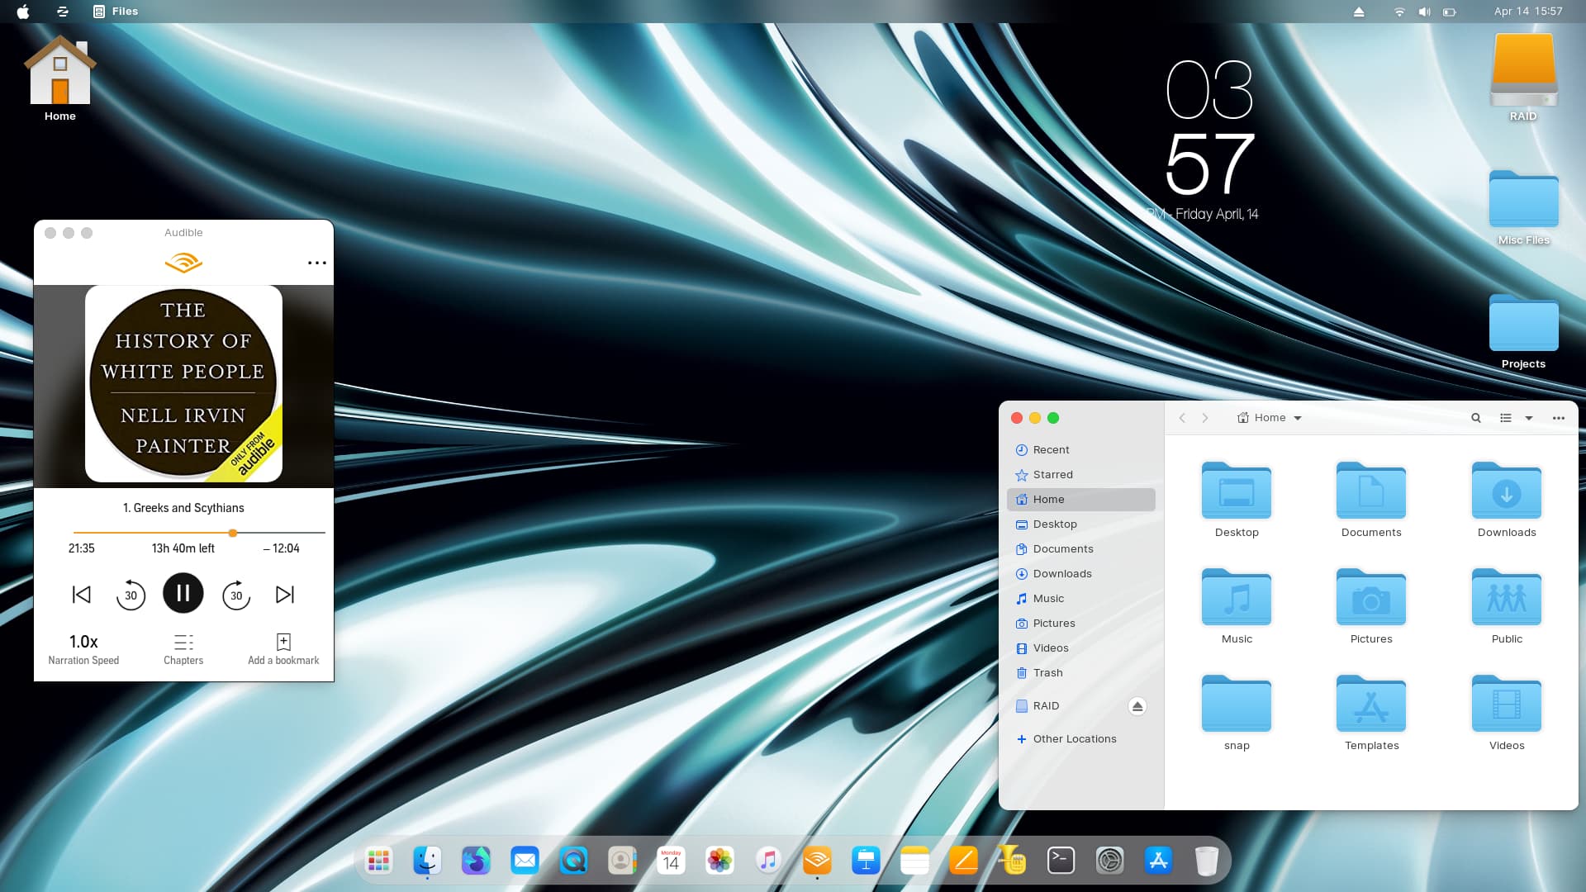This screenshot has height=892, width=1586.
Task: Open view options dropdown arrow
Action: click(x=1529, y=418)
